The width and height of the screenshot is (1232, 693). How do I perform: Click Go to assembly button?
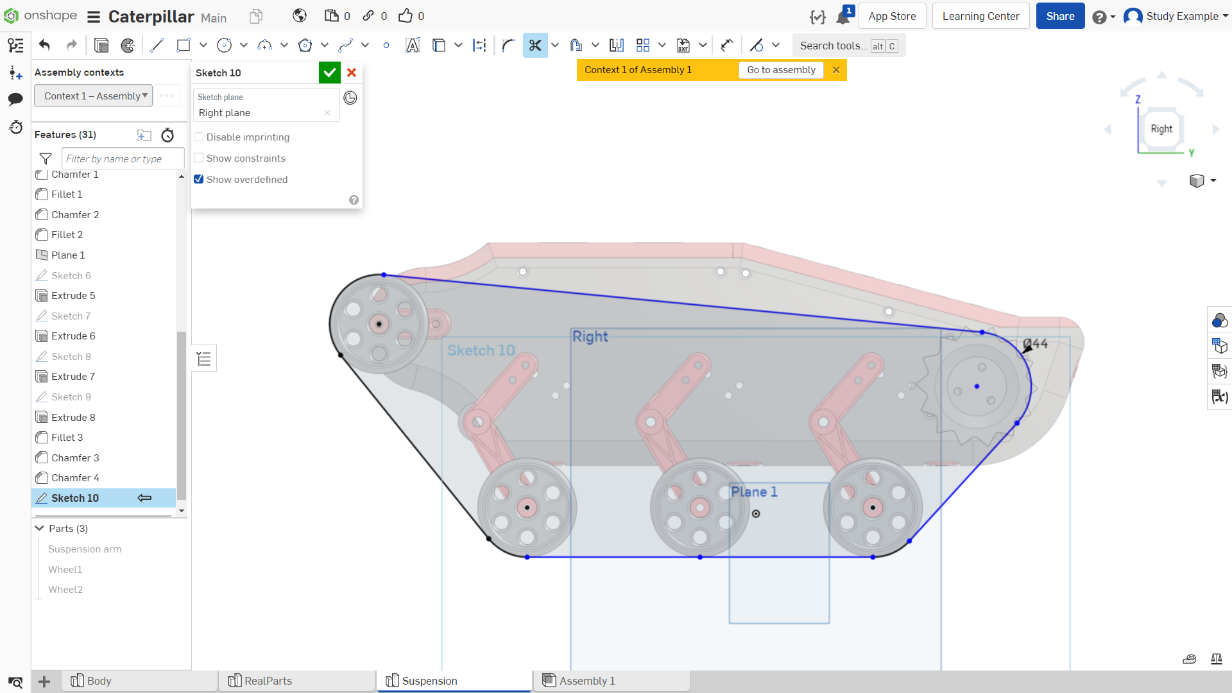[781, 70]
